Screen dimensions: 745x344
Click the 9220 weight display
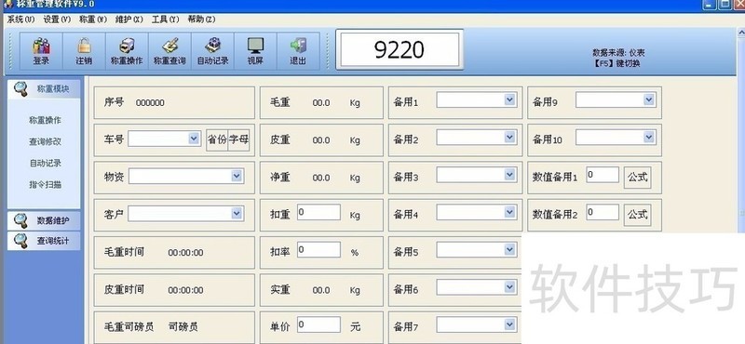(x=400, y=49)
